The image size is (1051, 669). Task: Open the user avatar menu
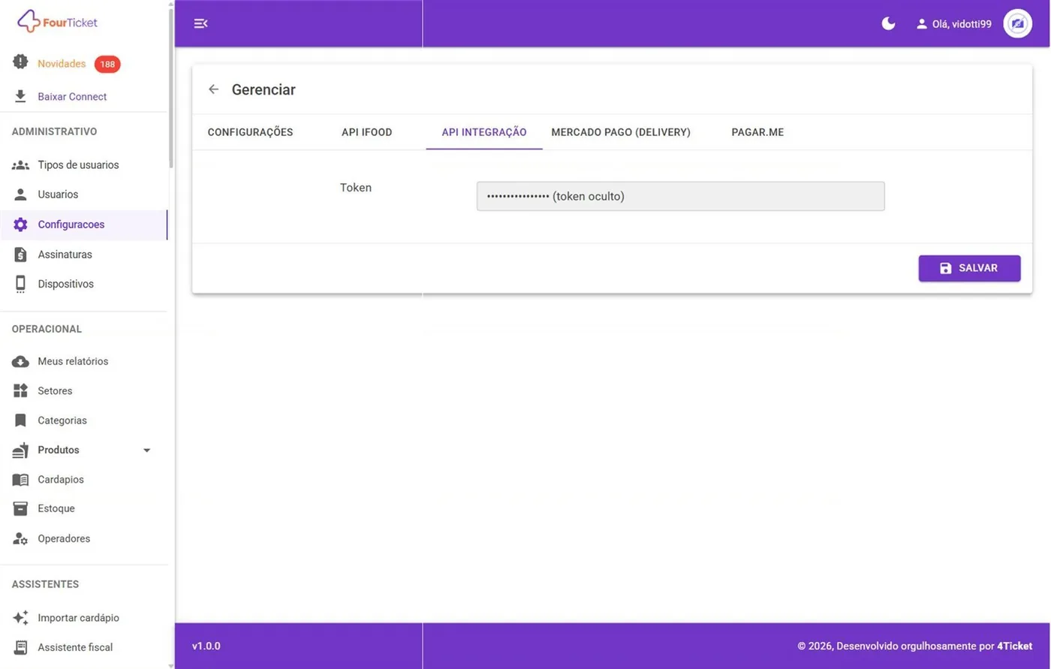1017,23
